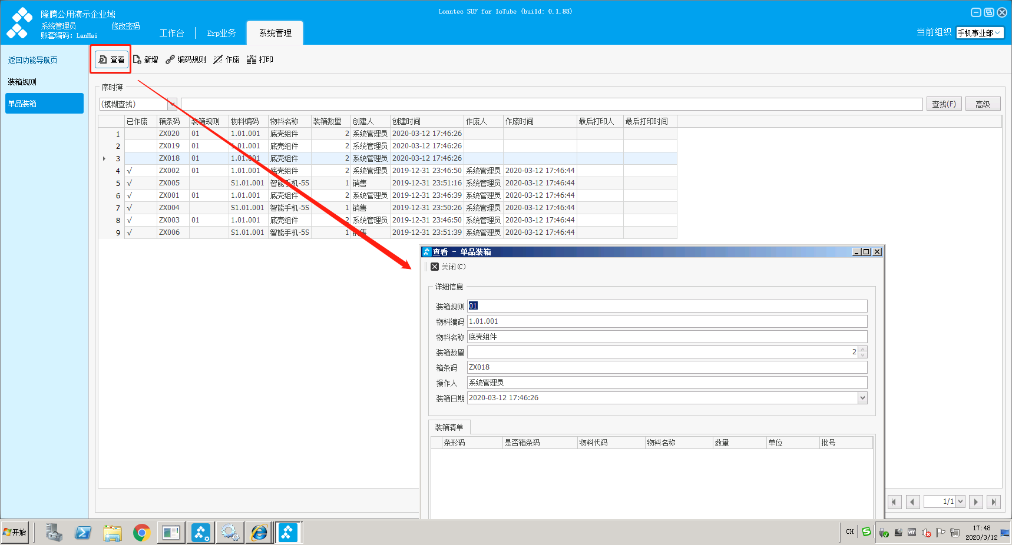
Task: Click the 查找(F) search button
Action: point(944,104)
